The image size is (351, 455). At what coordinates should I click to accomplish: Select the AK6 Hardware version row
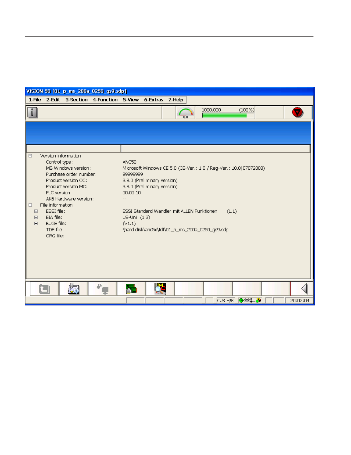tap(168, 199)
